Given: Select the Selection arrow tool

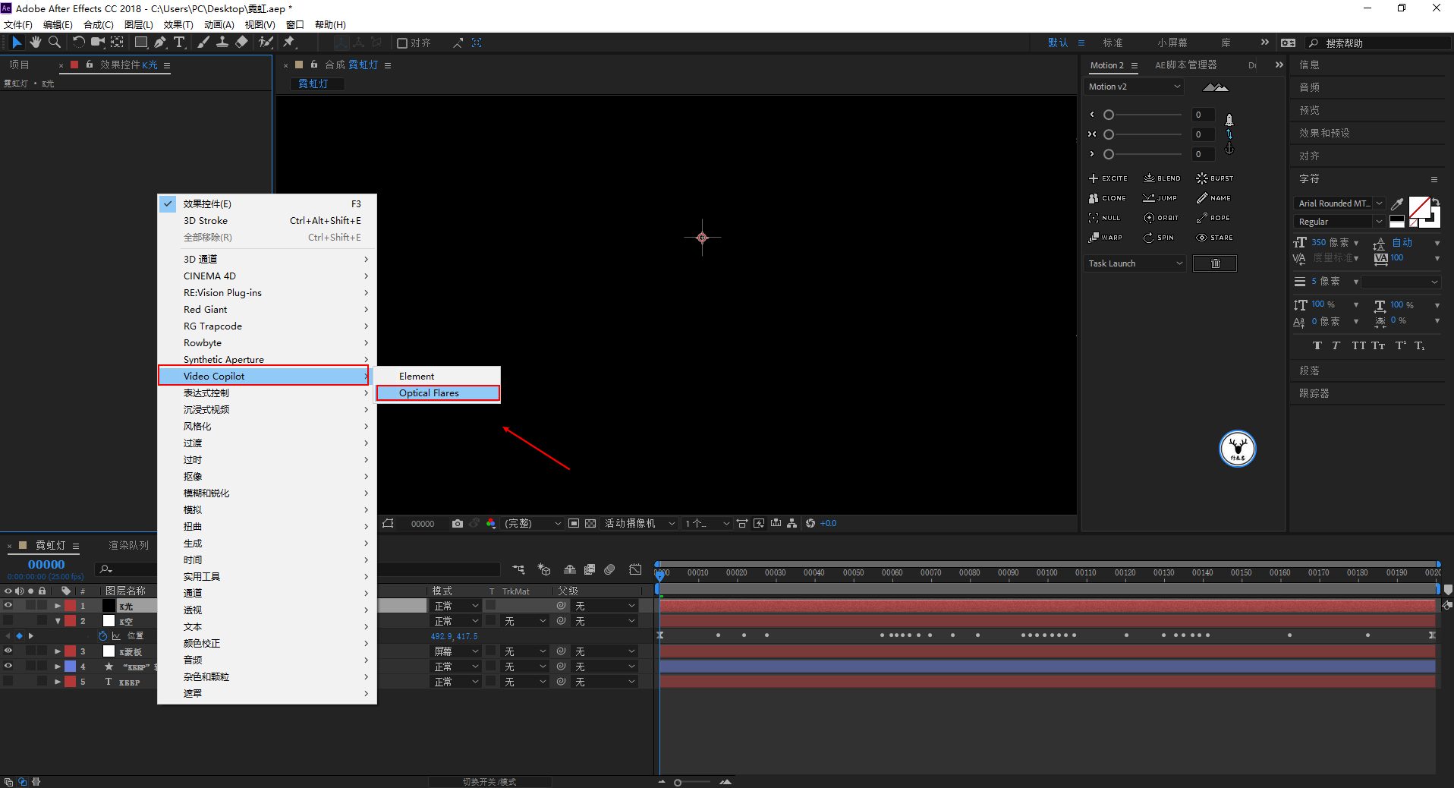Looking at the screenshot, I should point(17,43).
